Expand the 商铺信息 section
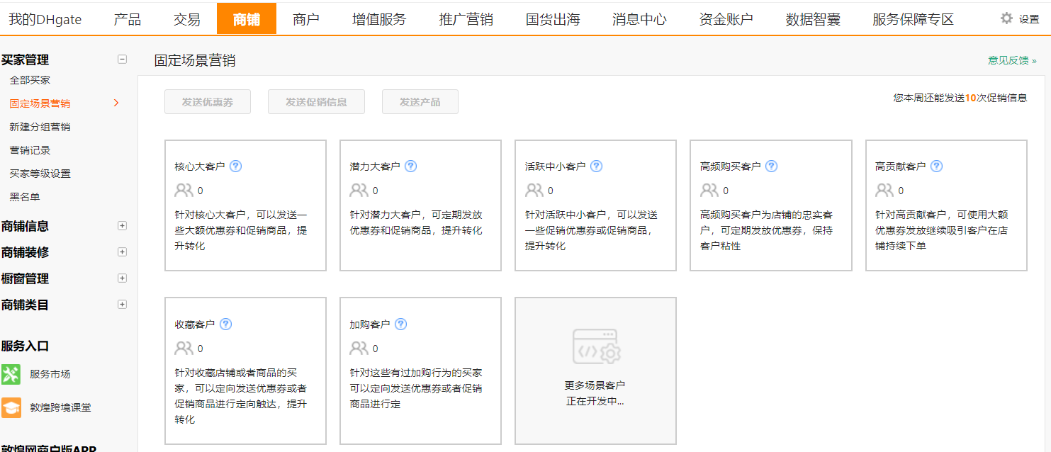Image resolution: width=1051 pixels, height=452 pixels. (x=122, y=226)
